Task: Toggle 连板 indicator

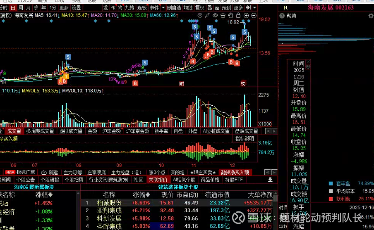Action: pyautogui.click(x=142, y=7)
